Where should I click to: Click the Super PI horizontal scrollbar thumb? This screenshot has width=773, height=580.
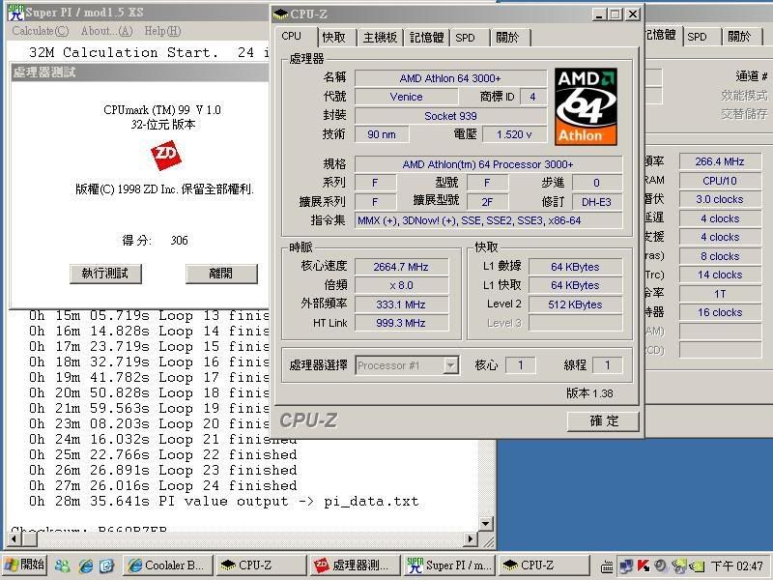28,539
